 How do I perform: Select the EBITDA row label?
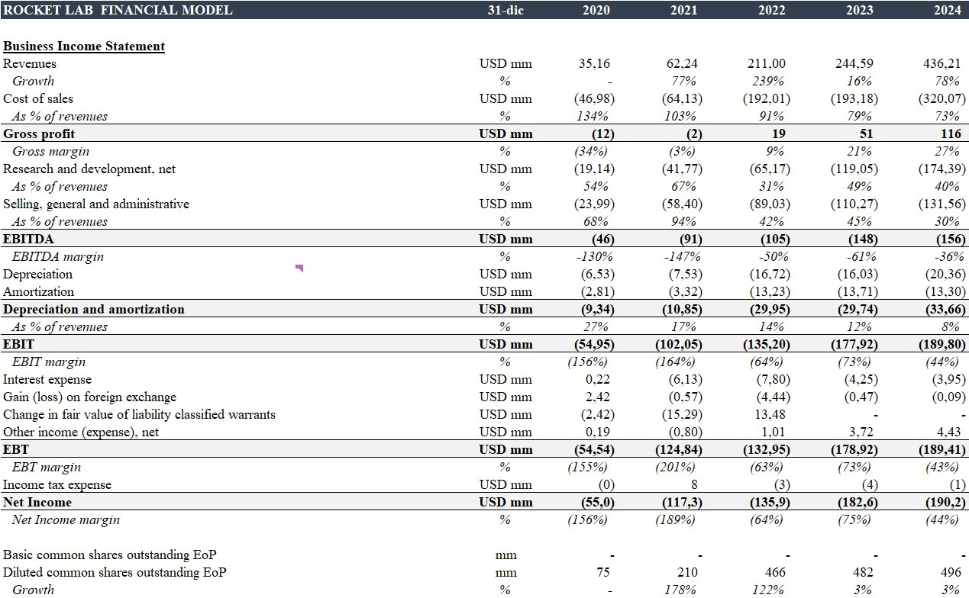(27, 239)
